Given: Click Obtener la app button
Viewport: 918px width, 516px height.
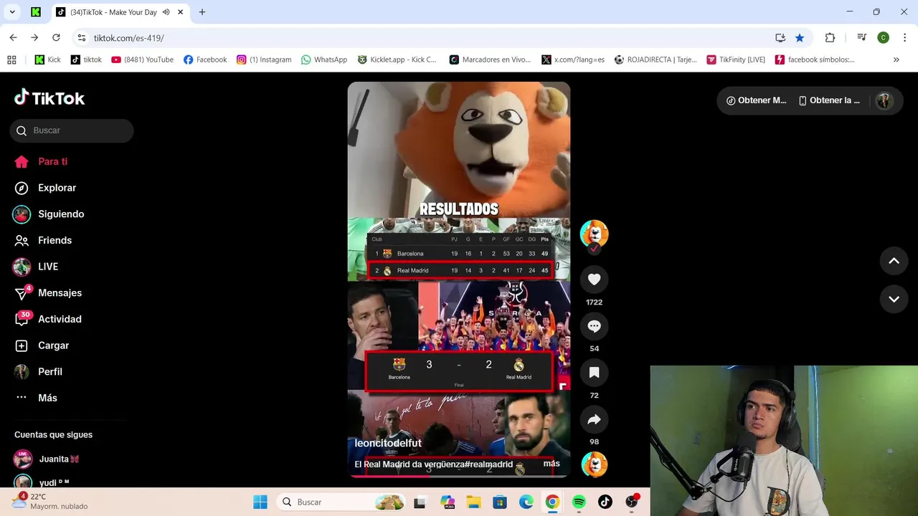Looking at the screenshot, I should point(829,100).
